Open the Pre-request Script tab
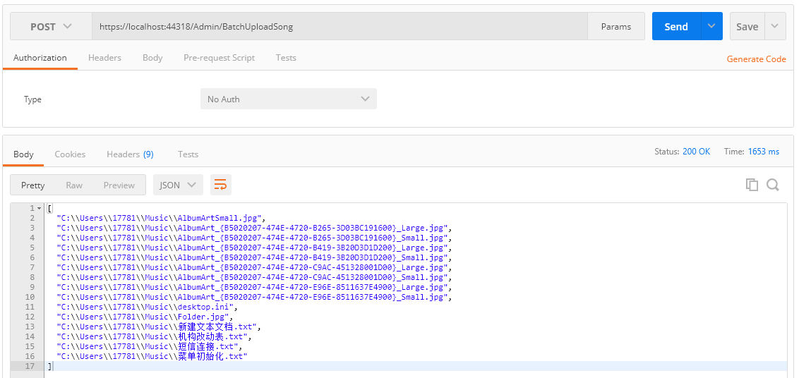Image resolution: width=799 pixels, height=378 pixels. coord(219,58)
